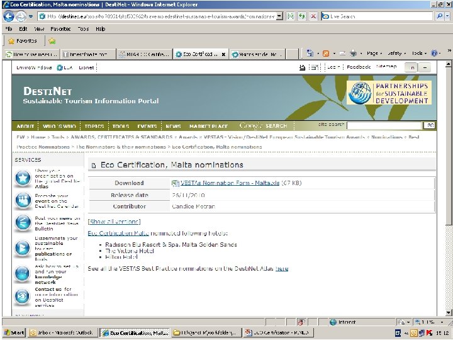Open the Edit menu
This screenshot has width=453, height=340.
pos(23,29)
